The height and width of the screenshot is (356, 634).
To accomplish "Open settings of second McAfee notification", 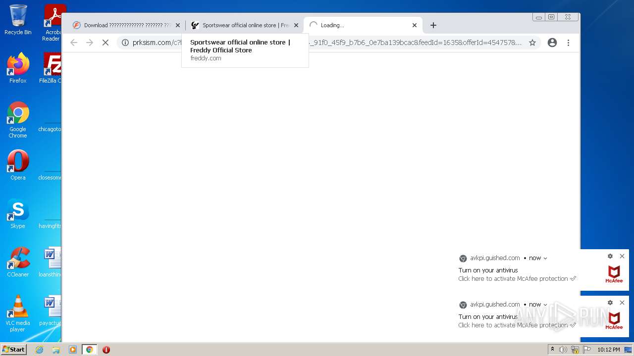I will [x=610, y=303].
